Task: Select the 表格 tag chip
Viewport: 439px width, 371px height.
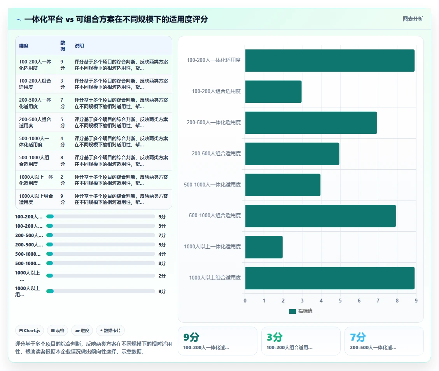Action: [58, 331]
